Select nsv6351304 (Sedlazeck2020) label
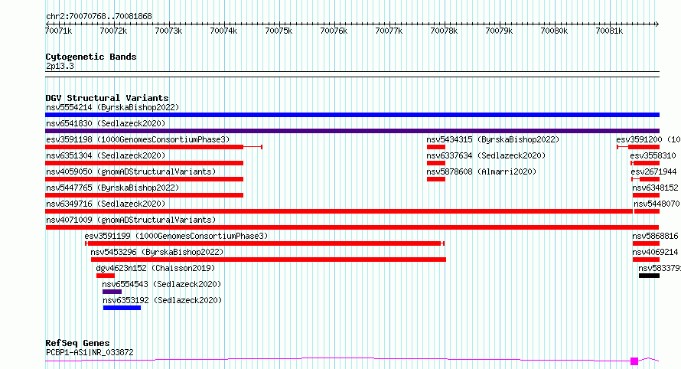681x369 pixels. [106, 155]
